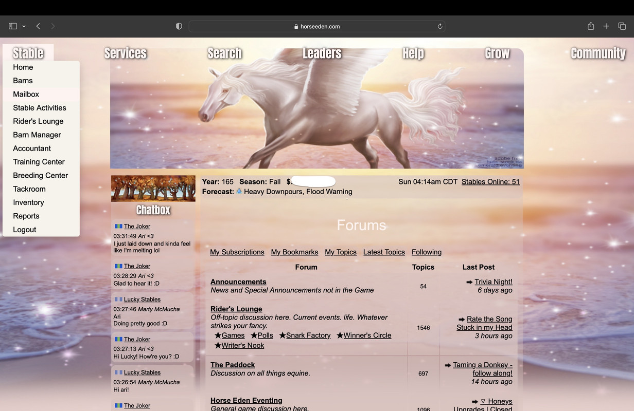Click flag icon beside The Joker at 03:28:29
Image resolution: width=634 pixels, height=411 pixels.
coord(118,266)
